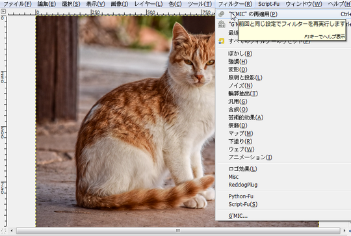Click the horizontal scrollbar left arrow
Screen dimensions: 351x236
12,231
